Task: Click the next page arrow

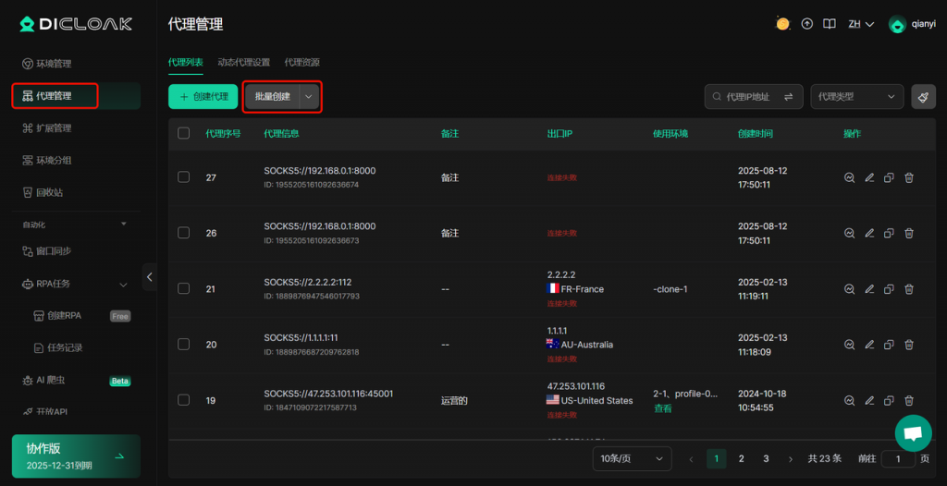Action: [x=791, y=459]
